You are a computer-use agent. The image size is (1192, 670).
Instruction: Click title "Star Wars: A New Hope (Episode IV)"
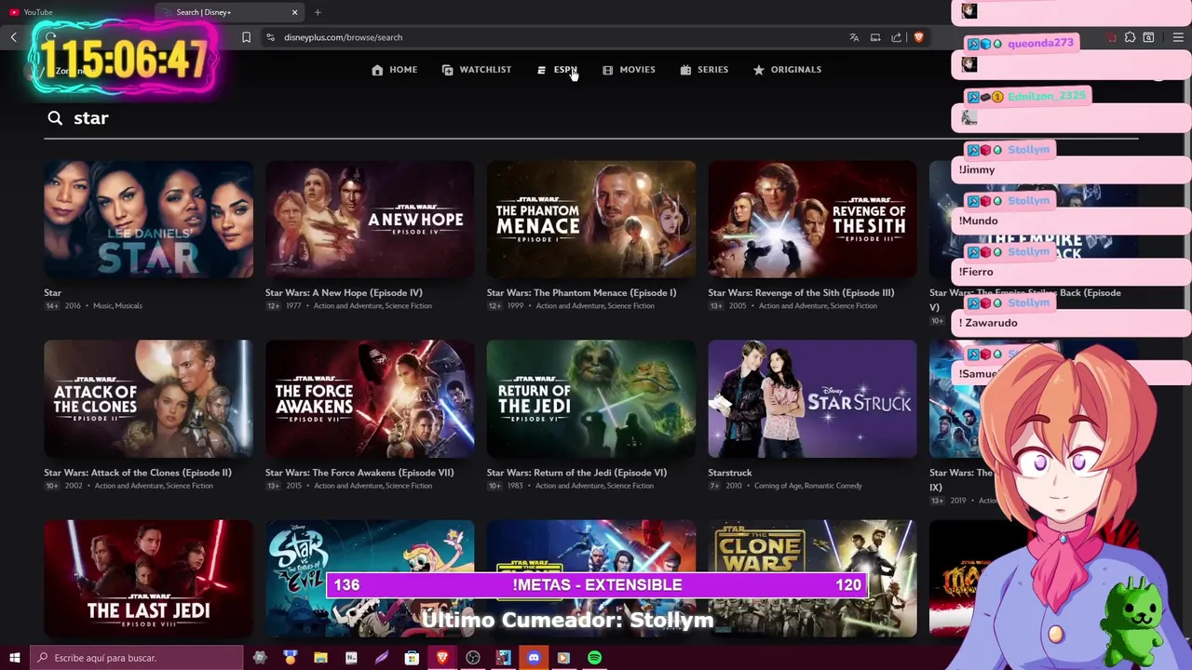point(344,293)
